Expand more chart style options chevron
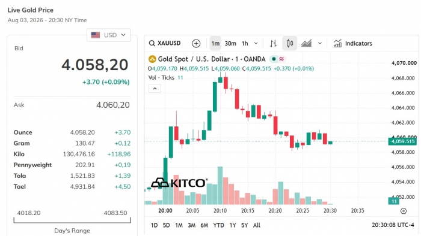 point(320,43)
